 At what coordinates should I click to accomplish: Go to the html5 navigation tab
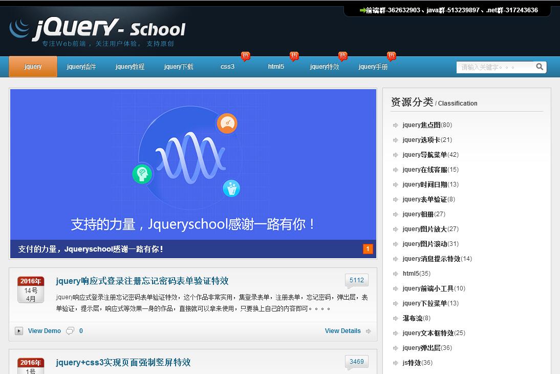pyautogui.click(x=276, y=67)
